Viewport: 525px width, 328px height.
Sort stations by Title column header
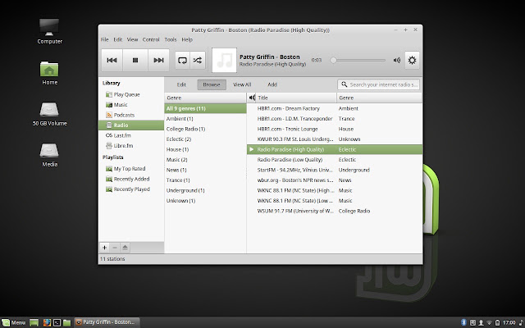point(296,98)
